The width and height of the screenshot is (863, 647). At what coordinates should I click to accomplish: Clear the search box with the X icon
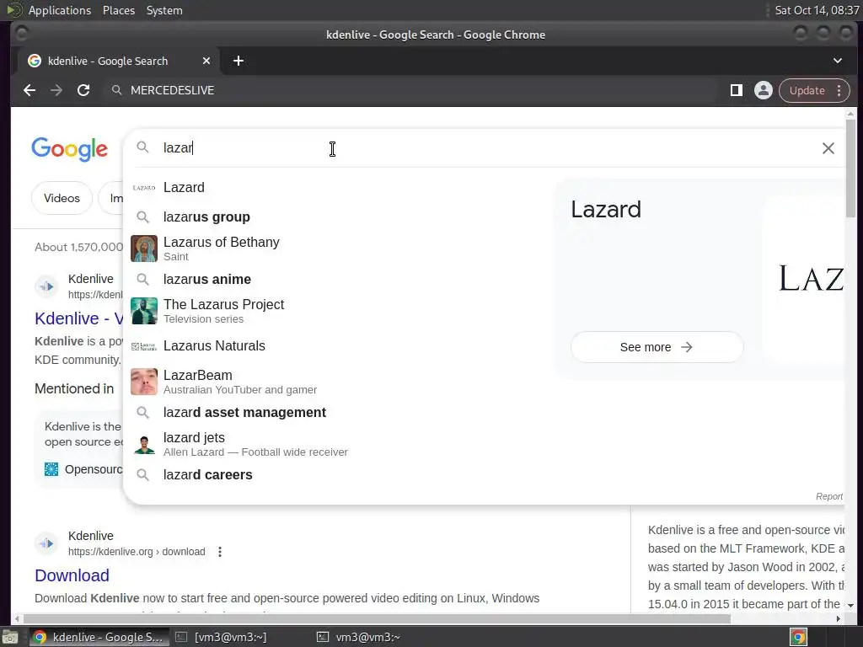[828, 148]
